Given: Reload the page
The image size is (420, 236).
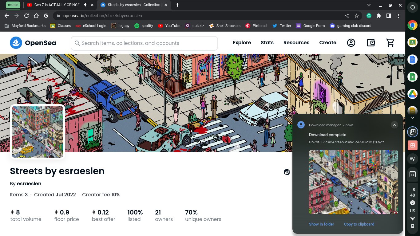Looking at the screenshot, I should (x=26, y=16).
